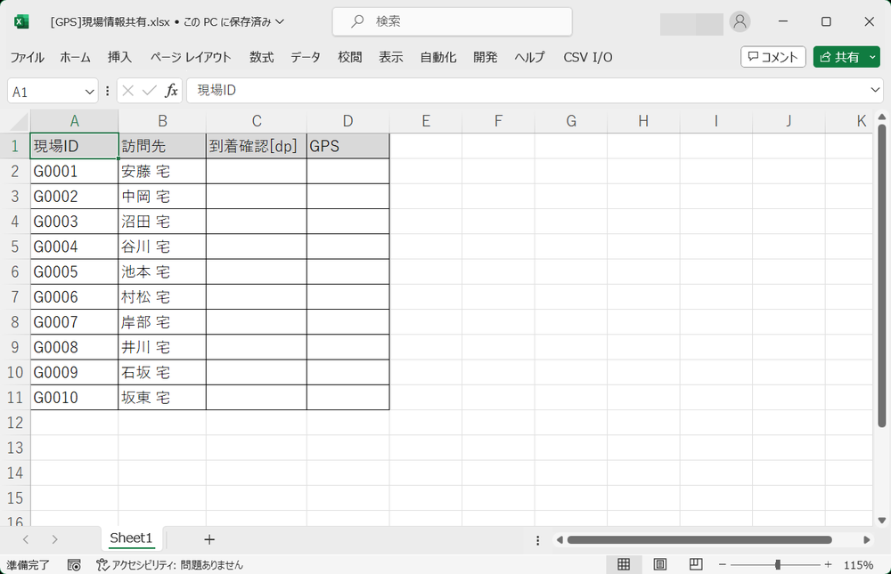
Task: Open the ホーム ribbon tab
Action: (x=75, y=57)
